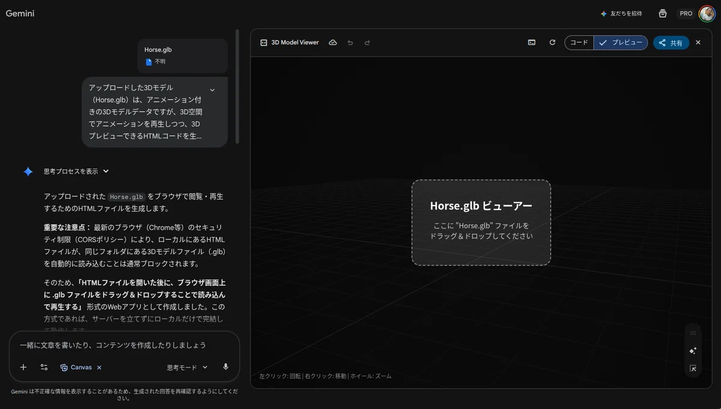Click the inline Horse.glb code text
Image resolution: width=721 pixels, height=409 pixels.
[x=127, y=197]
